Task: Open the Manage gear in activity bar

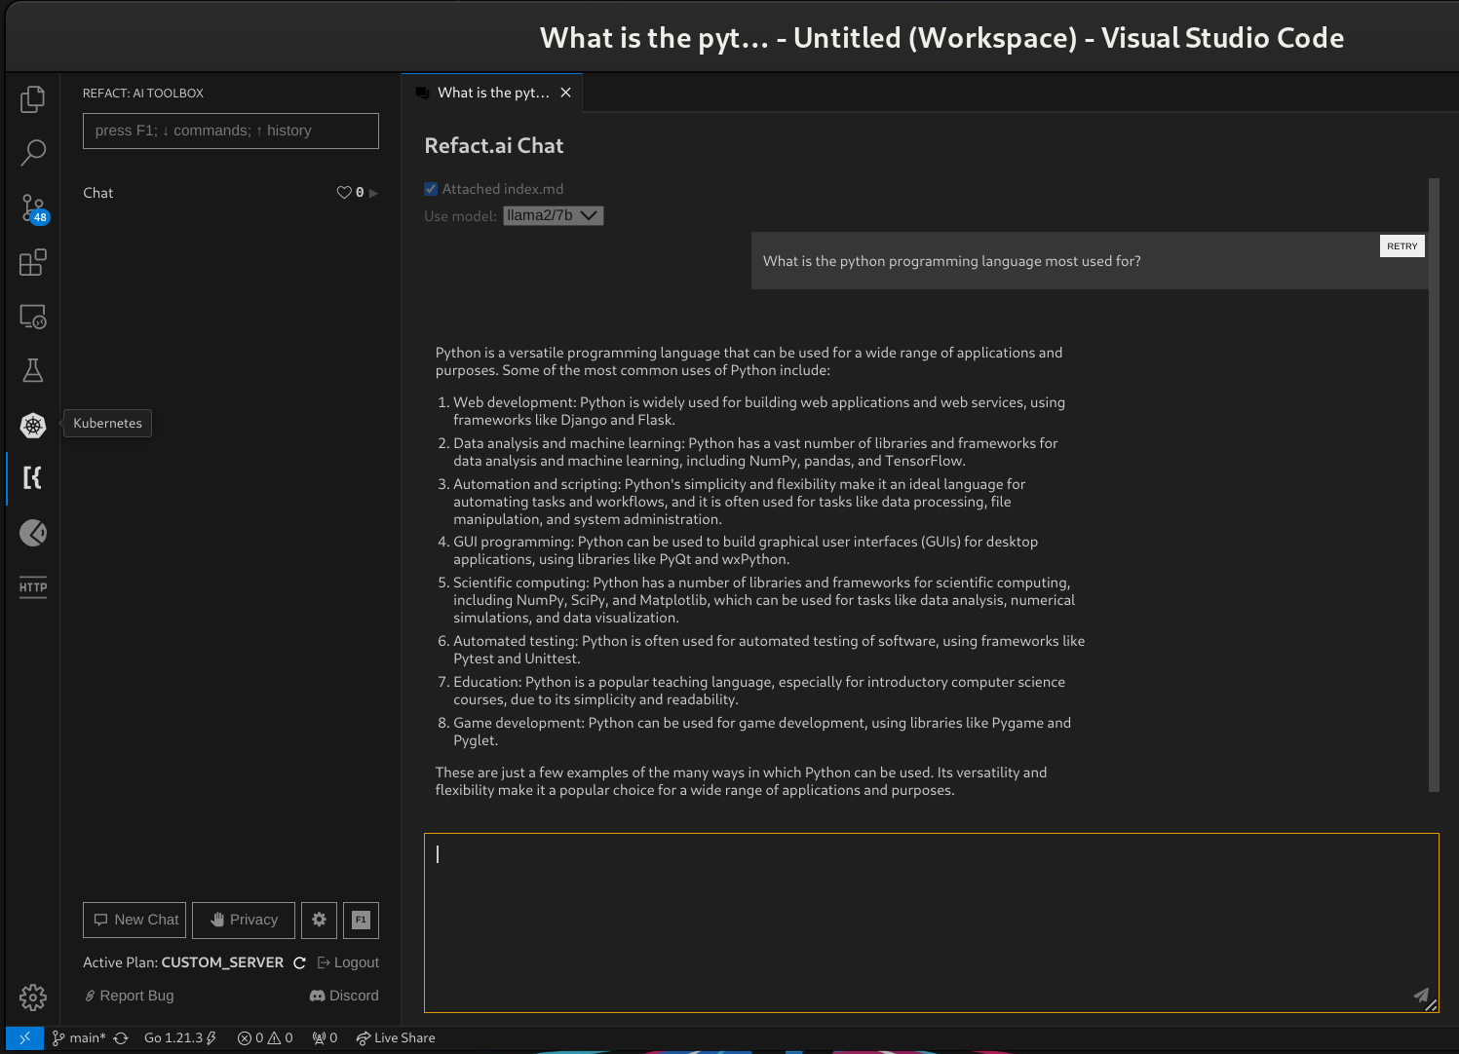Action: (33, 997)
